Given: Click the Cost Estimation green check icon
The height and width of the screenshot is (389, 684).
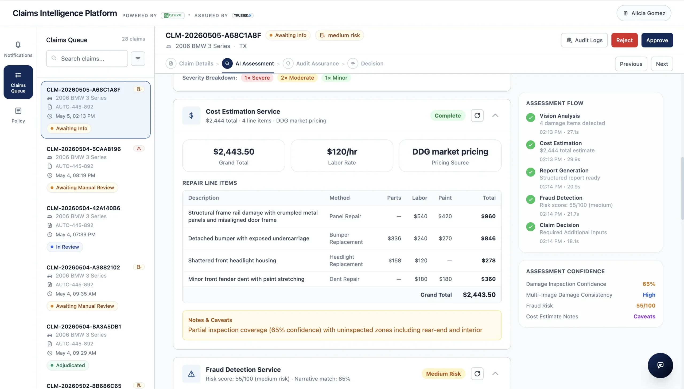Looking at the screenshot, I should coord(530,145).
